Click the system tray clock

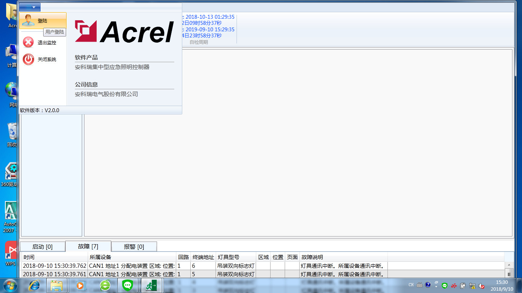pos(502,285)
